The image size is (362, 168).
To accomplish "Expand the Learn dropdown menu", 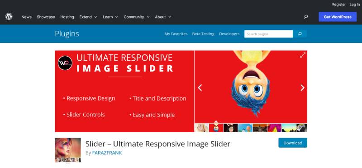I will (110, 17).
